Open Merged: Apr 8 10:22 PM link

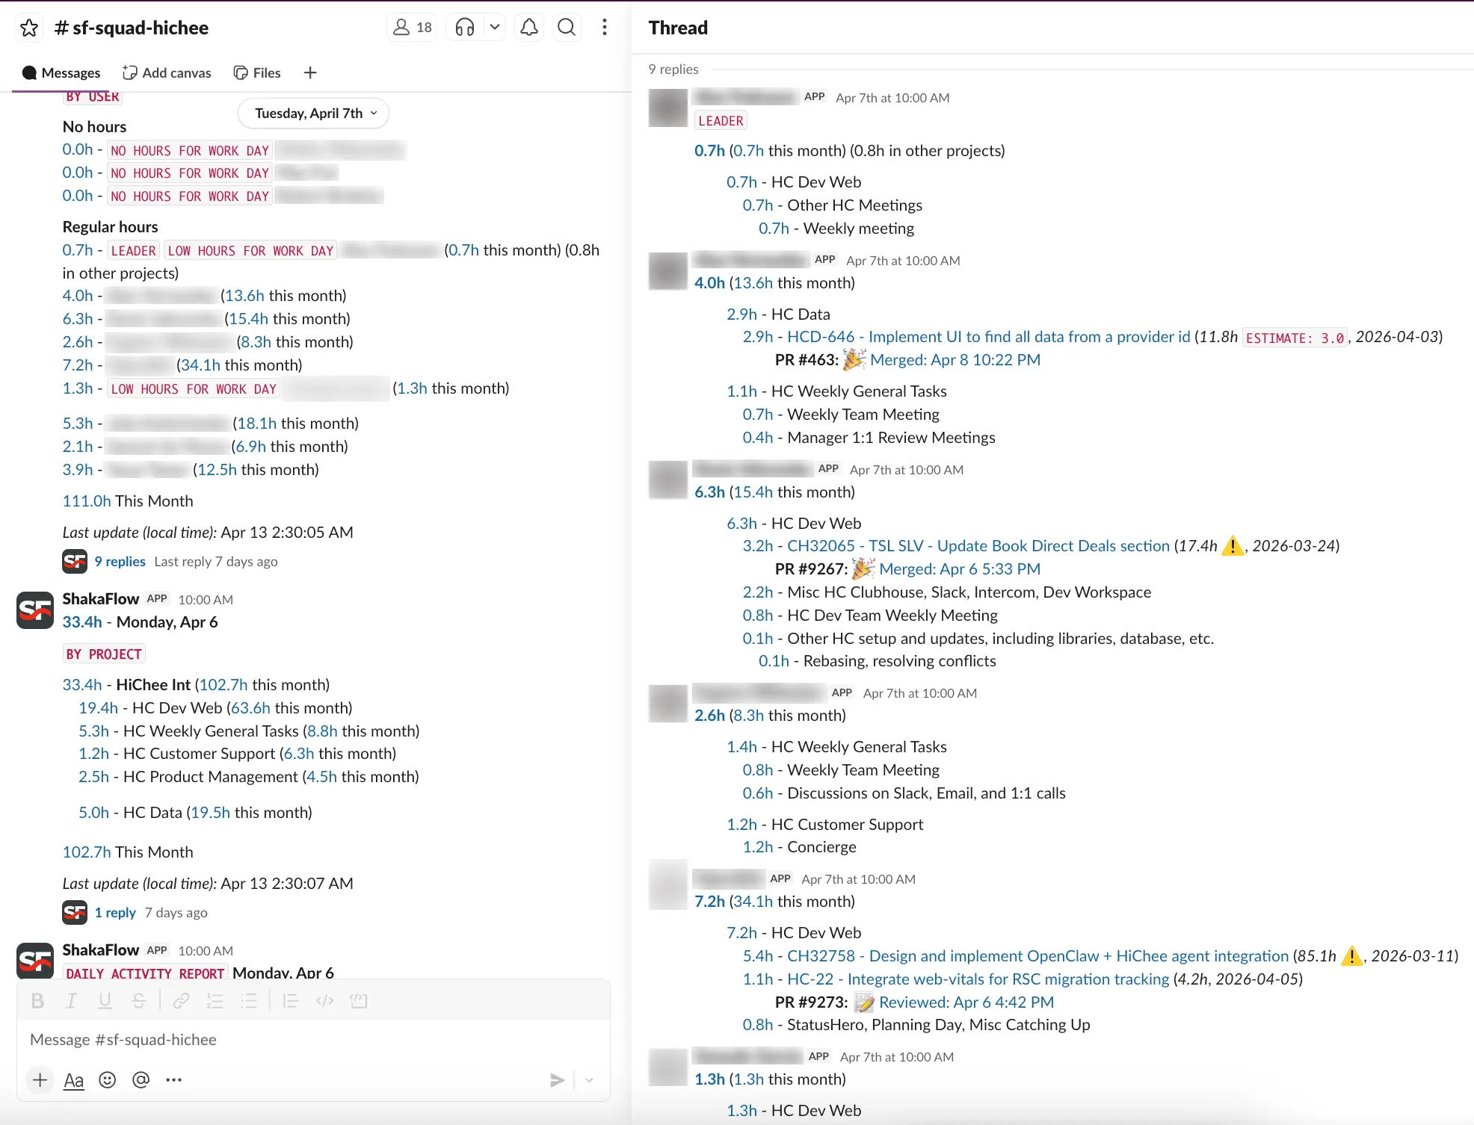955,360
